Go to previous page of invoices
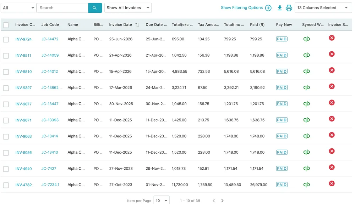The width and height of the screenshot is (355, 204). (214, 200)
